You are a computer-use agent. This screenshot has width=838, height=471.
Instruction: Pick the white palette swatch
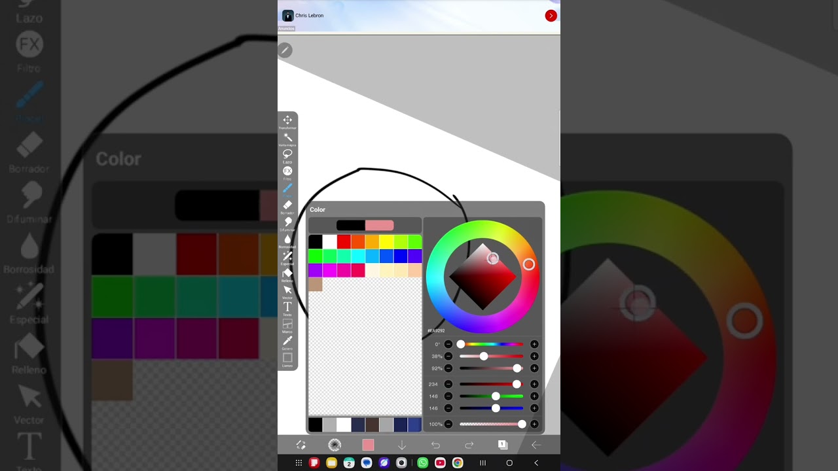[x=329, y=242]
